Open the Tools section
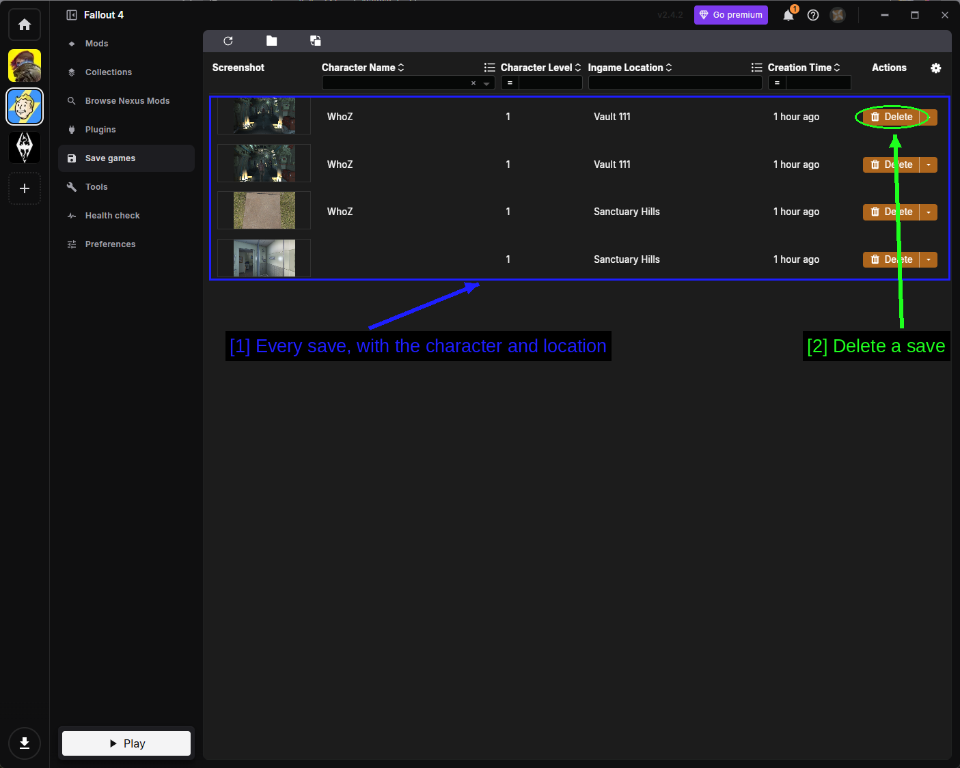960x768 pixels. [x=126, y=187]
